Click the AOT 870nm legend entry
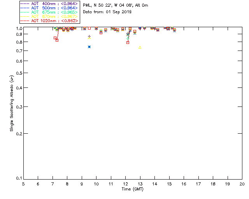This screenshot has height=199, width=249. point(49,16)
